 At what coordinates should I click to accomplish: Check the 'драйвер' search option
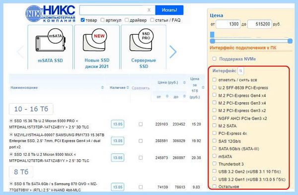[127, 20]
